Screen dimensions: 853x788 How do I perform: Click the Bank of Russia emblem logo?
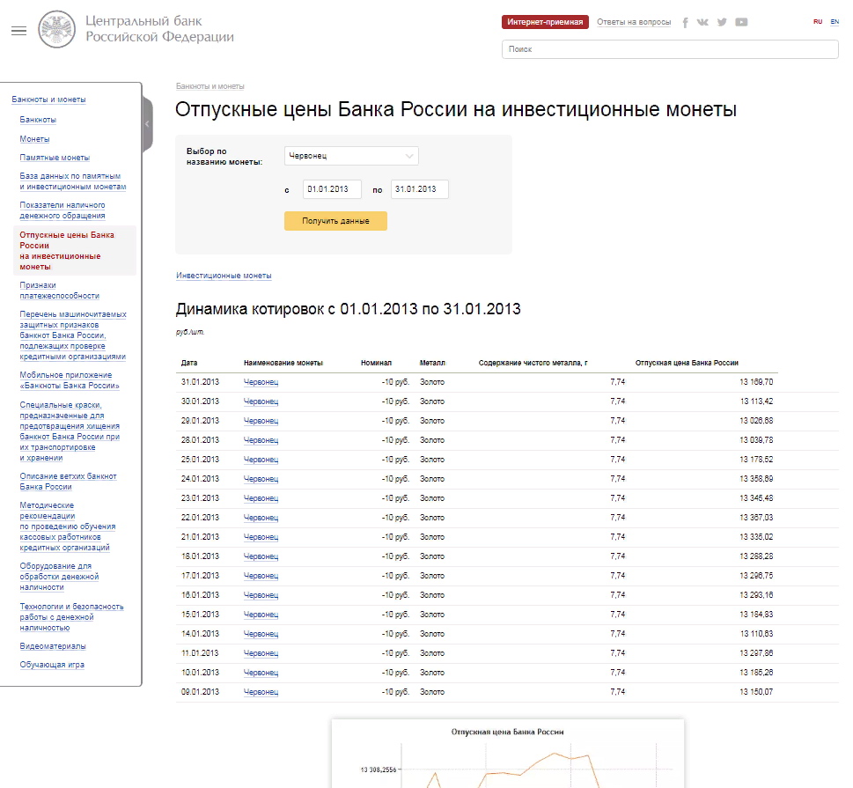click(x=59, y=28)
